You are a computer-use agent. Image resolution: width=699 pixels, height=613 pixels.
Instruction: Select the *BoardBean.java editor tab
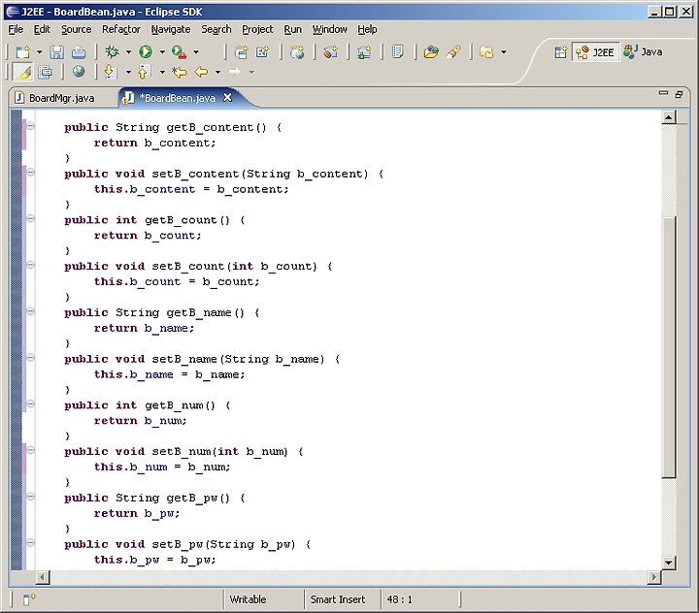tap(177, 98)
